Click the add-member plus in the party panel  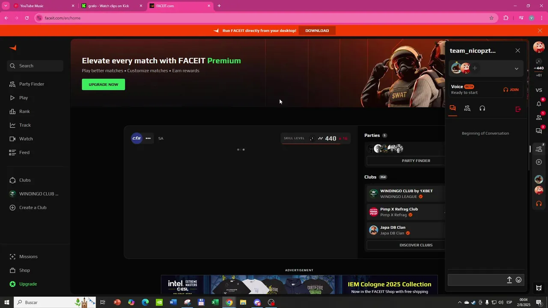click(474, 68)
